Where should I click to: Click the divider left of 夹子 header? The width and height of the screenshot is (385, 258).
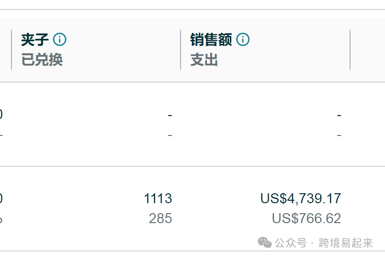(x=11, y=50)
